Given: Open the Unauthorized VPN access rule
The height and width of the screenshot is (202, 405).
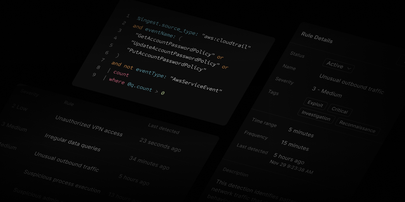Looking at the screenshot, I should [x=89, y=126].
